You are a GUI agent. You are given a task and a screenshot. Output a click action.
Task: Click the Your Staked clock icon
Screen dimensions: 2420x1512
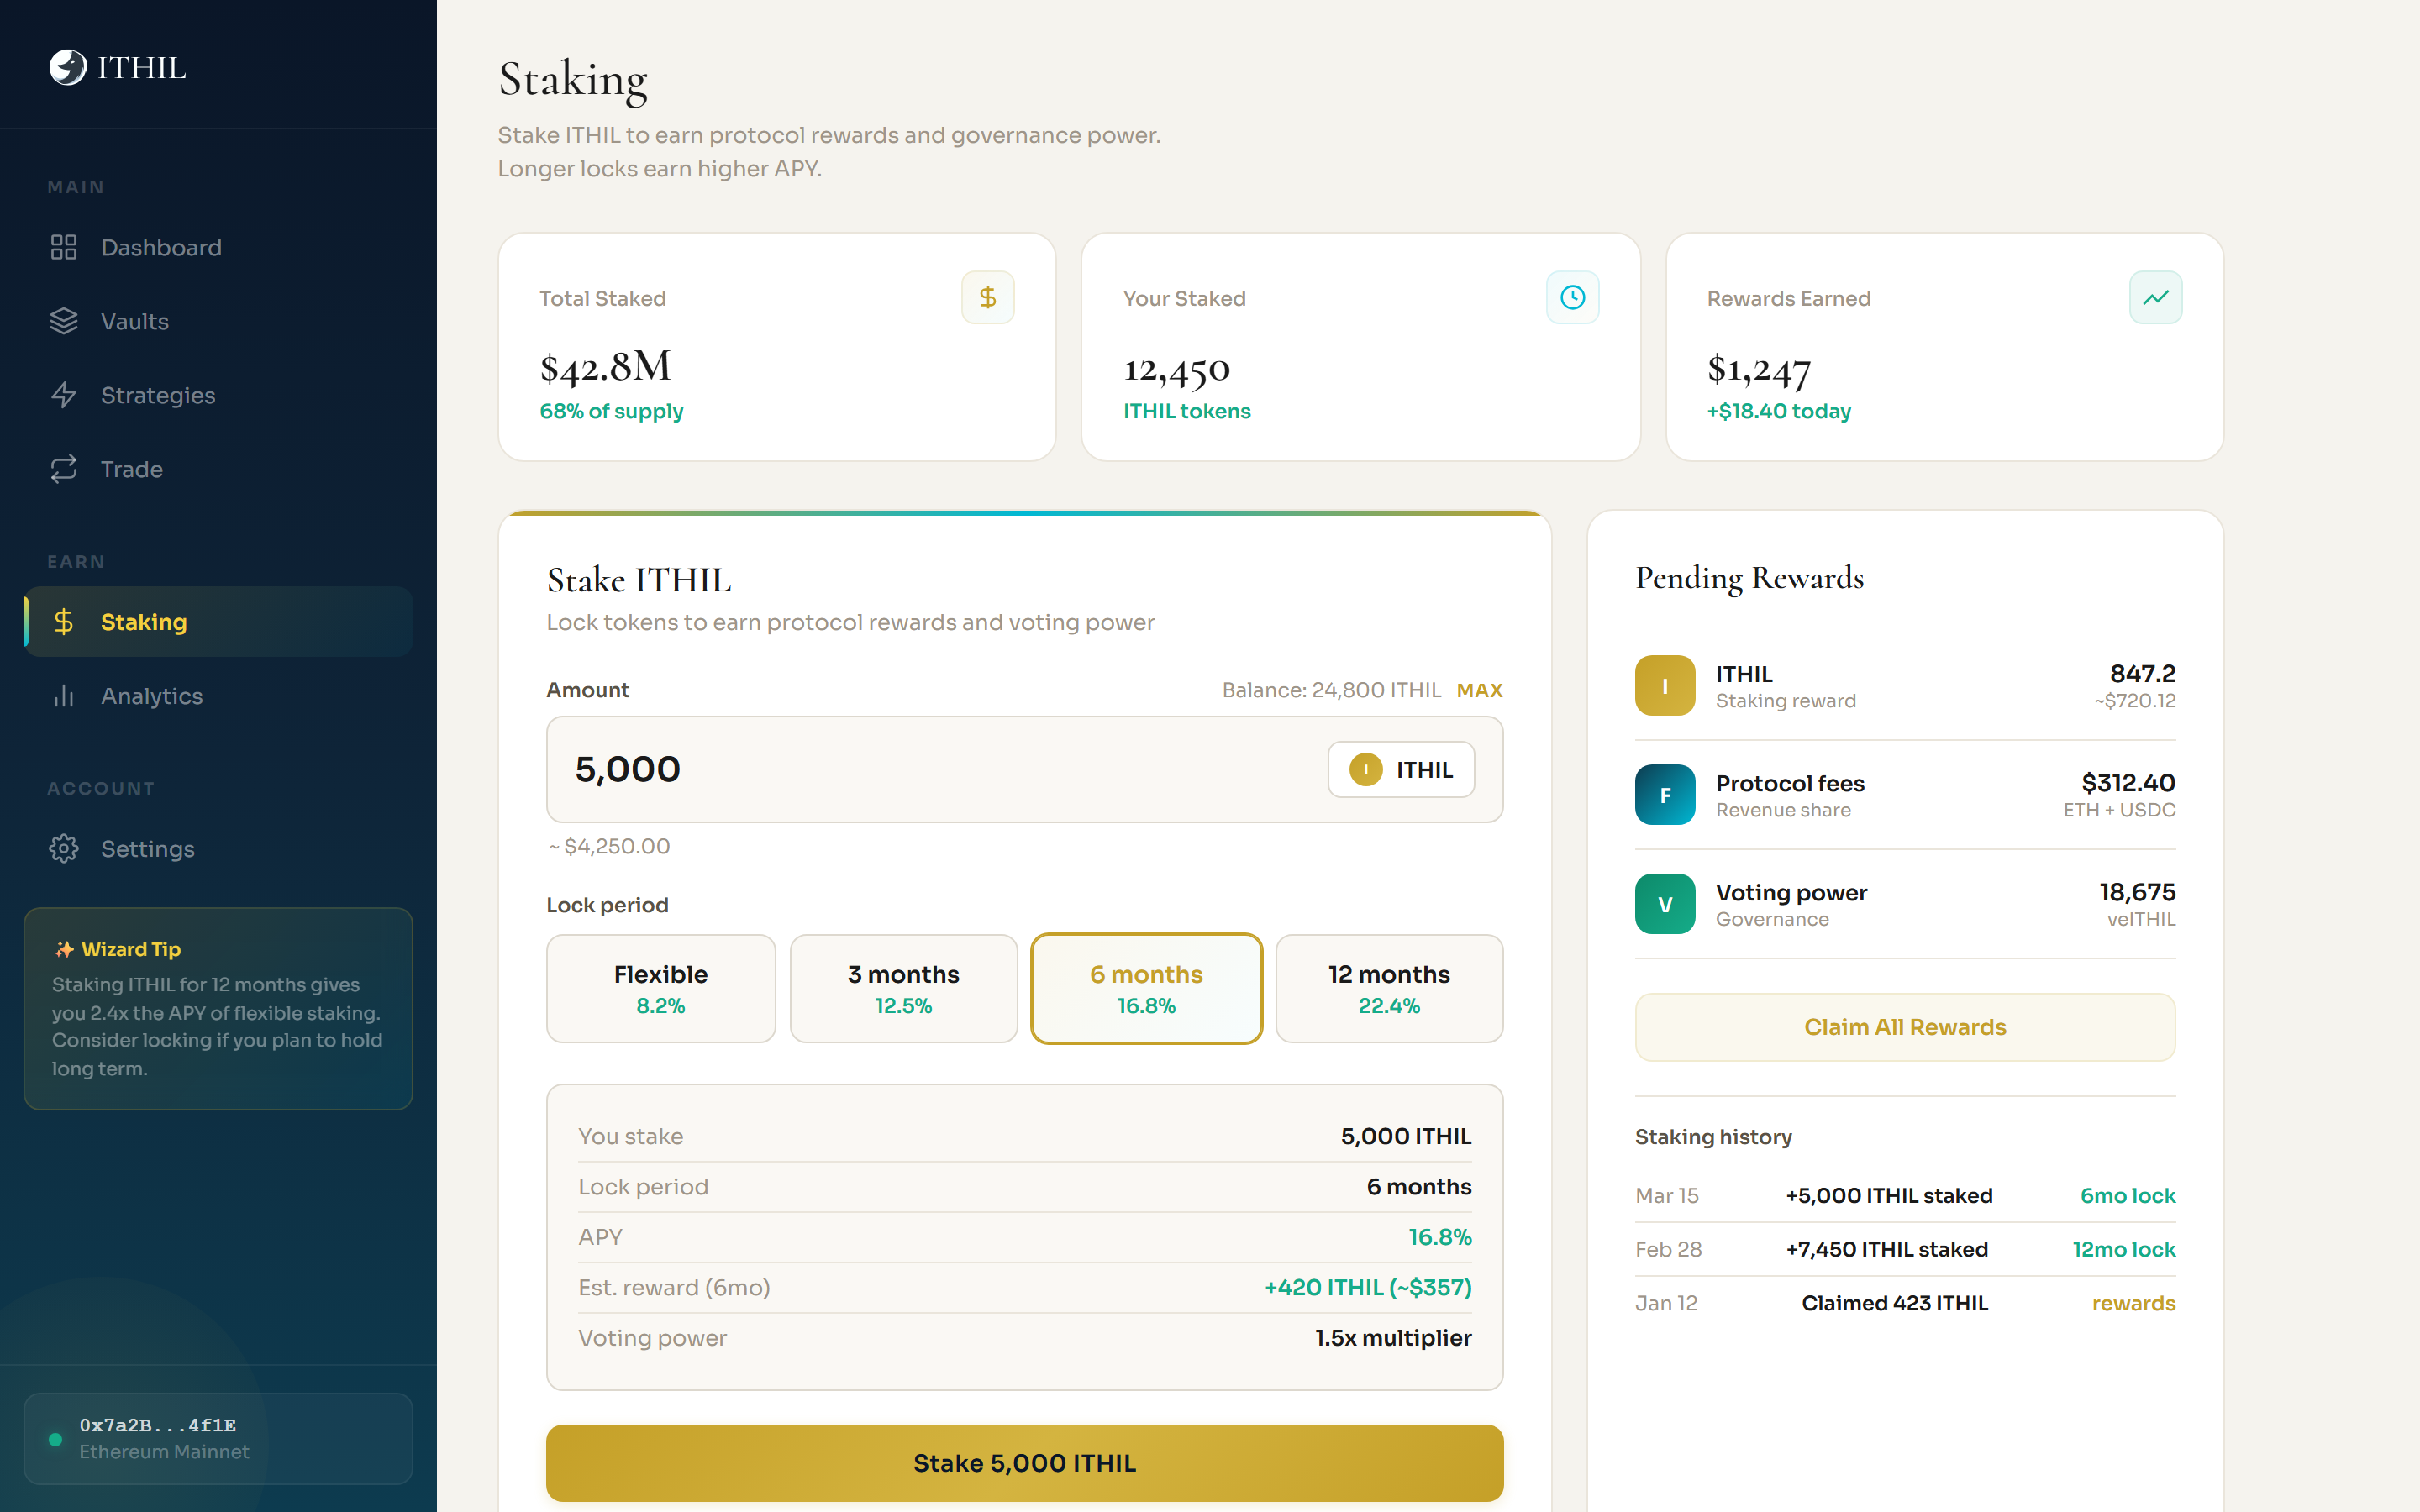1572,297
